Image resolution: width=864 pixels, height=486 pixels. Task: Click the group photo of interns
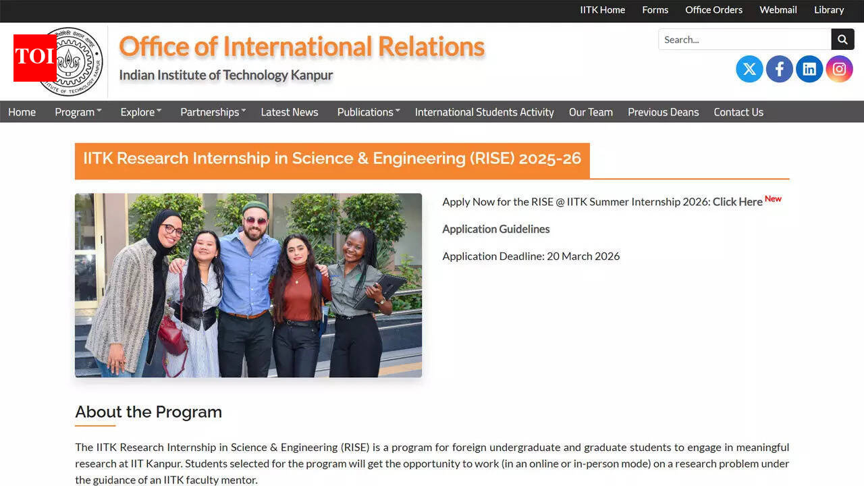248,285
